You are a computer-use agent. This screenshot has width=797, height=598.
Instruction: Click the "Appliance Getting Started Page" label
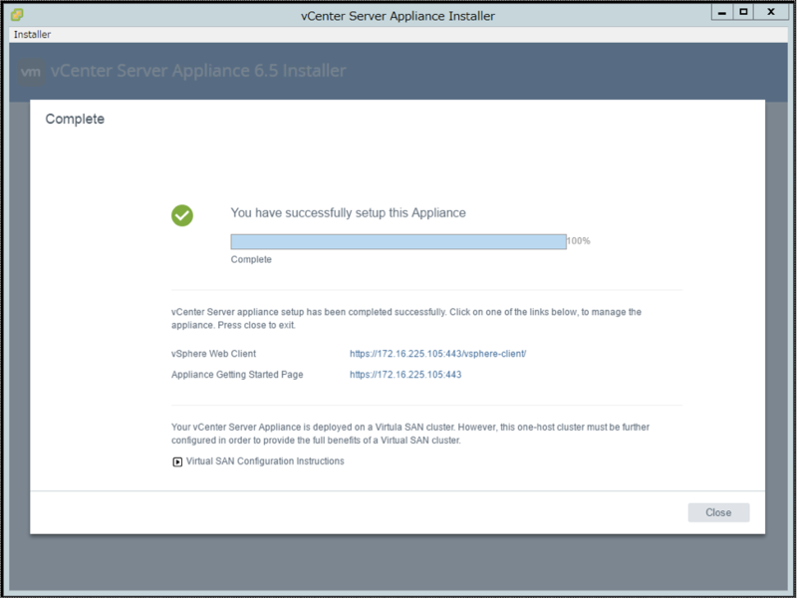point(237,375)
